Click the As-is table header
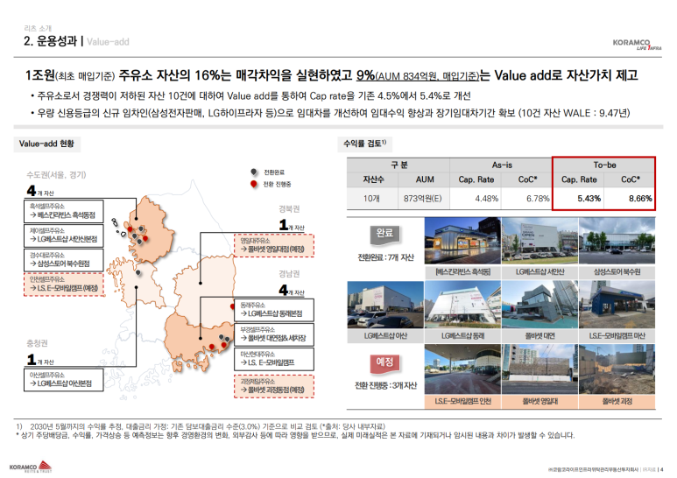Viewport: 677px width, 478px height. coord(501,165)
